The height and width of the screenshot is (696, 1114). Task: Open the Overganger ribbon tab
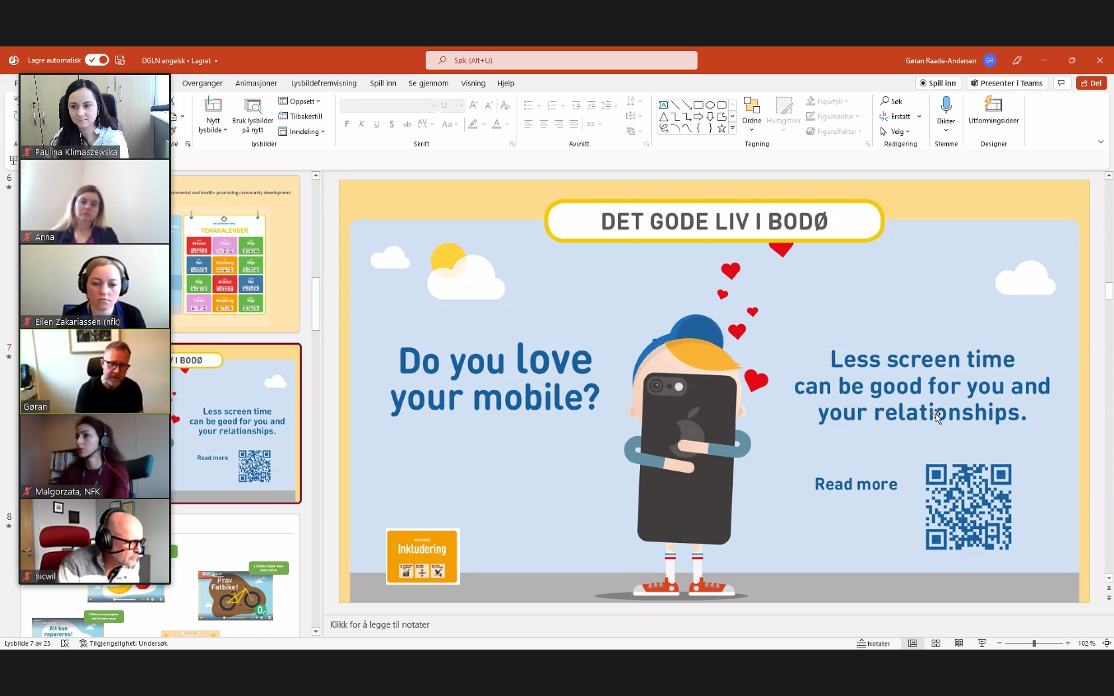coord(202,84)
